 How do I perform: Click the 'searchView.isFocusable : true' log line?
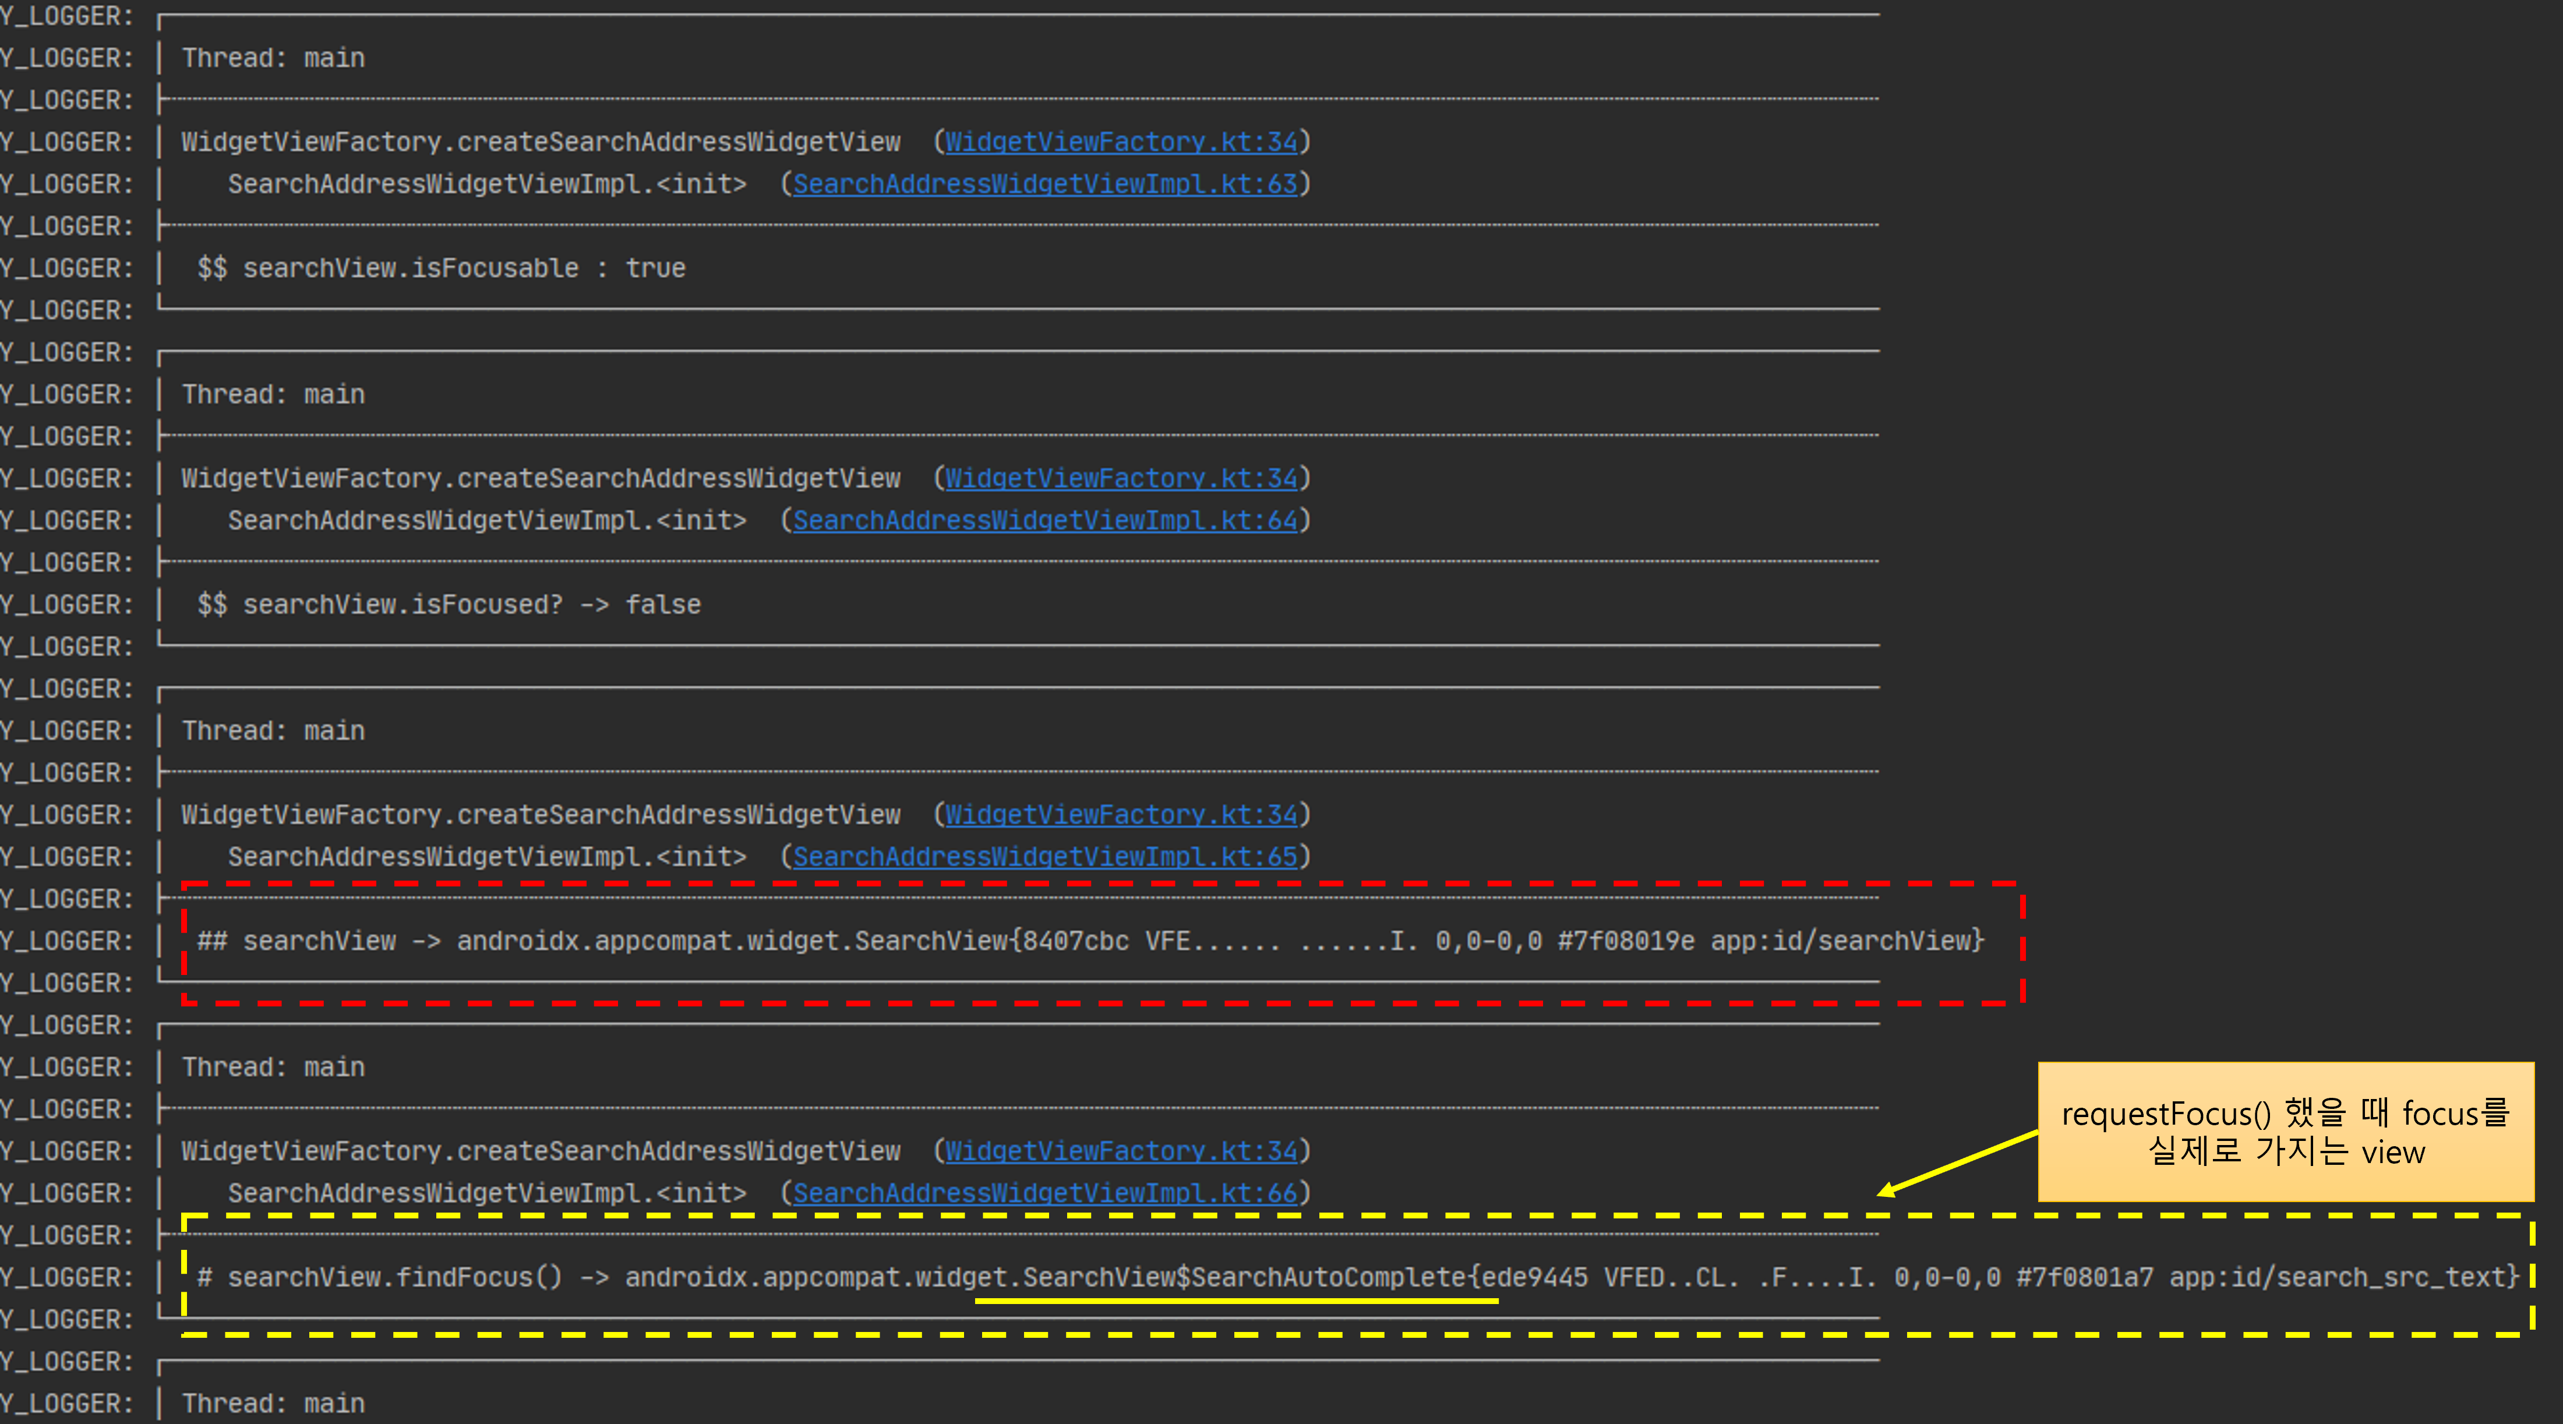[x=442, y=268]
